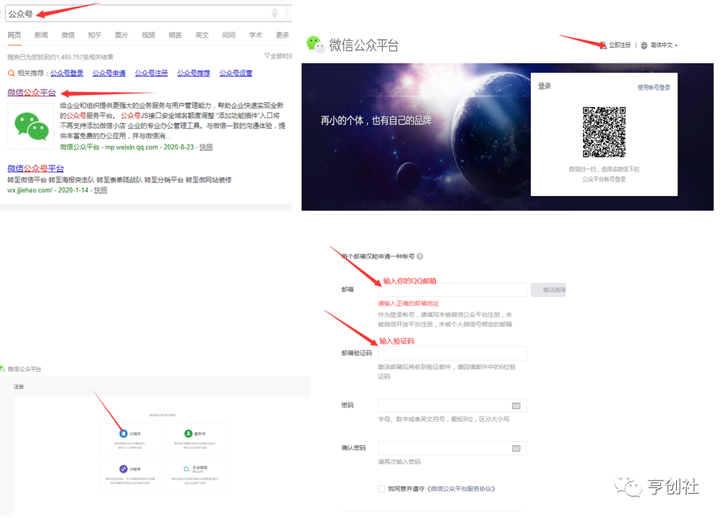Screen dimensions: 722x518
Task: Open the 公众号登录 related search link
Action: [x=67, y=73]
